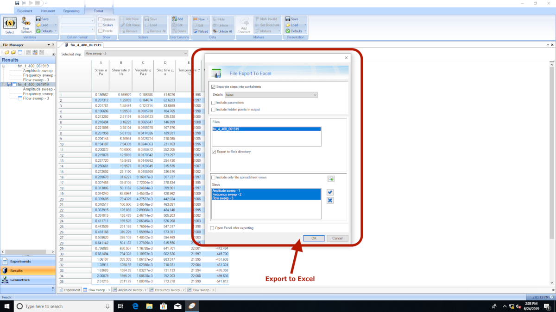This screenshot has height=312, width=556.
Task: Check Open Excel after exporting
Action: pyautogui.click(x=213, y=228)
